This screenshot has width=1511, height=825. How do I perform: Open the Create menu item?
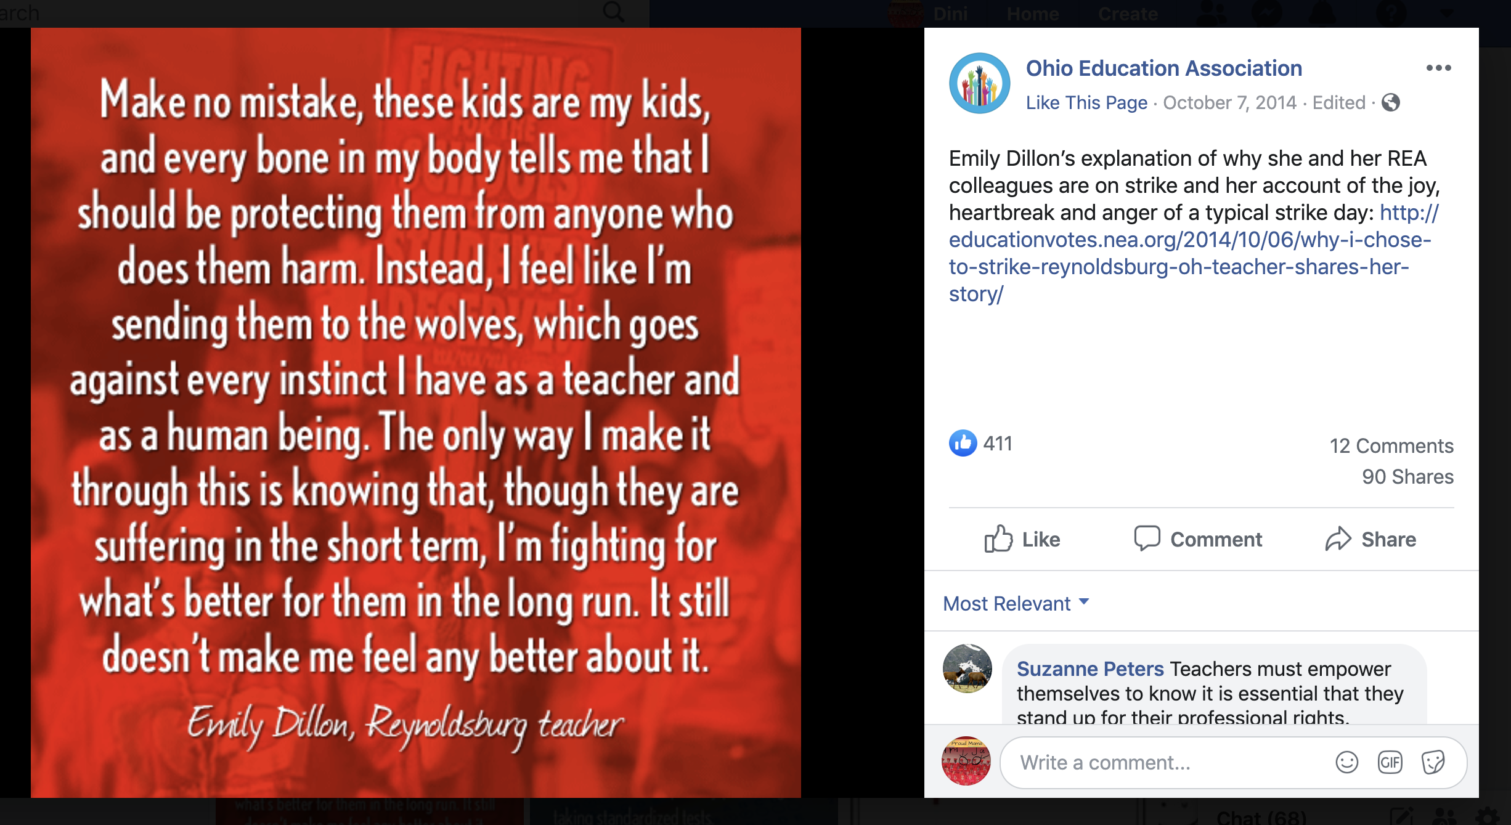coord(1128,14)
